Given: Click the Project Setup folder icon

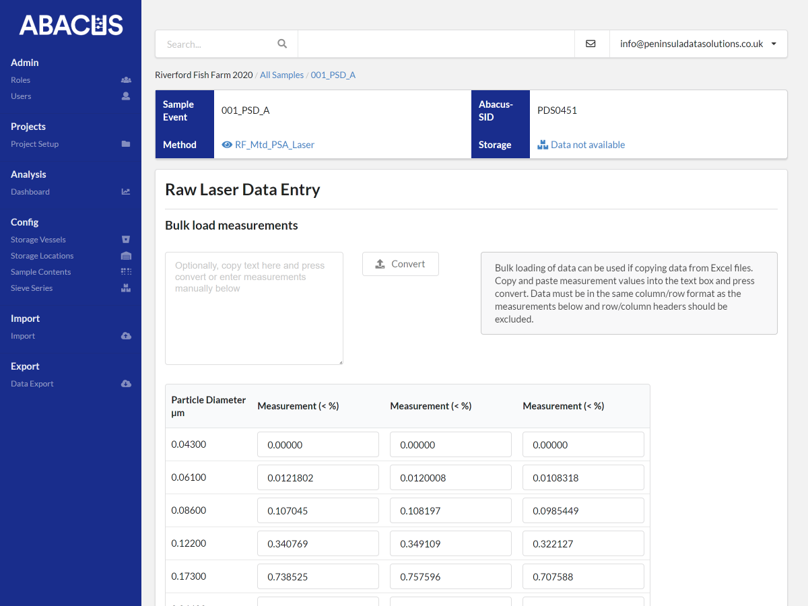Looking at the screenshot, I should (126, 143).
